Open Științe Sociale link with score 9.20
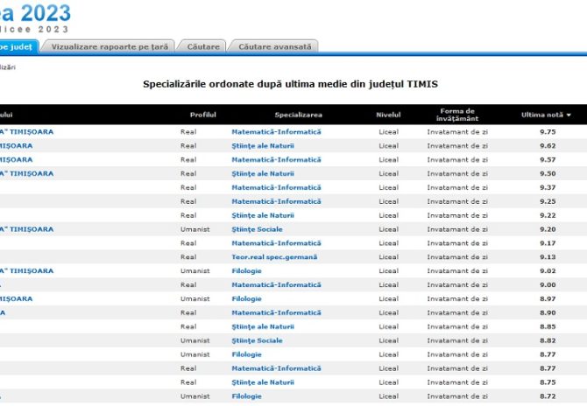Viewport: 587px width, 406px height. [257, 229]
